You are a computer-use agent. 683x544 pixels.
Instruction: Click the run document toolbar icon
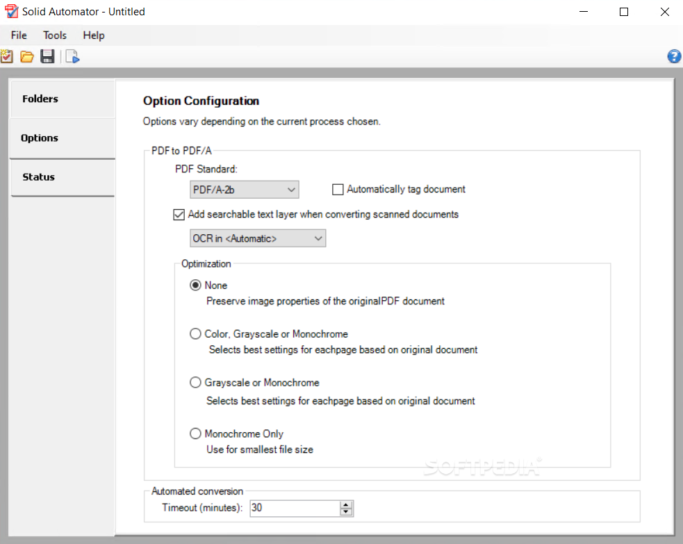(73, 56)
